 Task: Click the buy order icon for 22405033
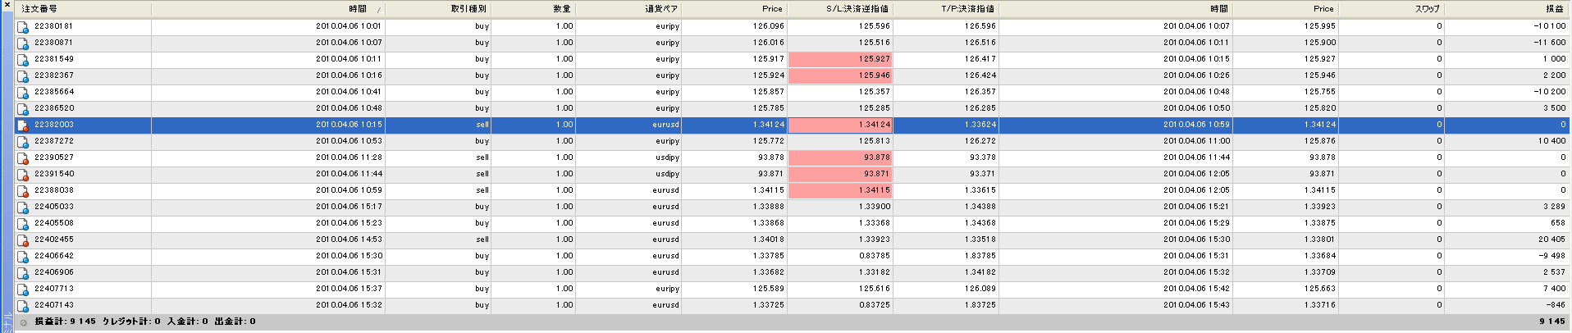(x=23, y=207)
